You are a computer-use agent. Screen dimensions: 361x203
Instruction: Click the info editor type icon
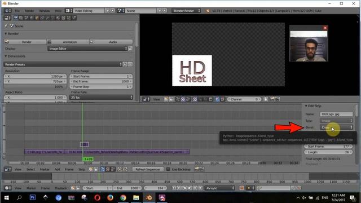coord(7,11)
